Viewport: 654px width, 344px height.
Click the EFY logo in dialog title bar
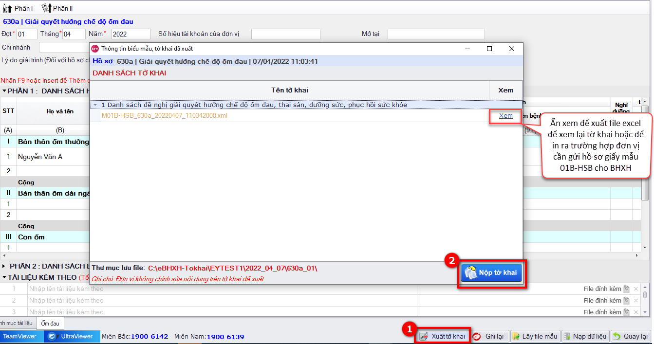95,49
